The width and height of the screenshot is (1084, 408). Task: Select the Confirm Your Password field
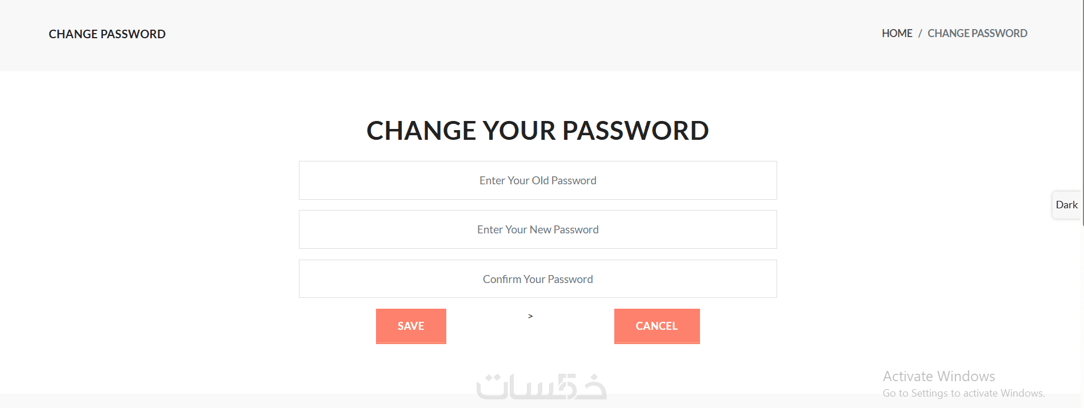pos(538,279)
